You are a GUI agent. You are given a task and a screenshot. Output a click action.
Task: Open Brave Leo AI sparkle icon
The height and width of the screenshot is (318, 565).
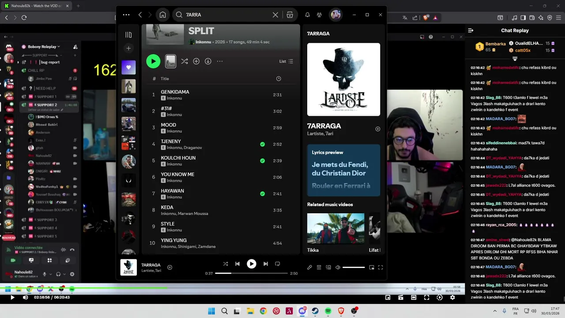(541, 18)
